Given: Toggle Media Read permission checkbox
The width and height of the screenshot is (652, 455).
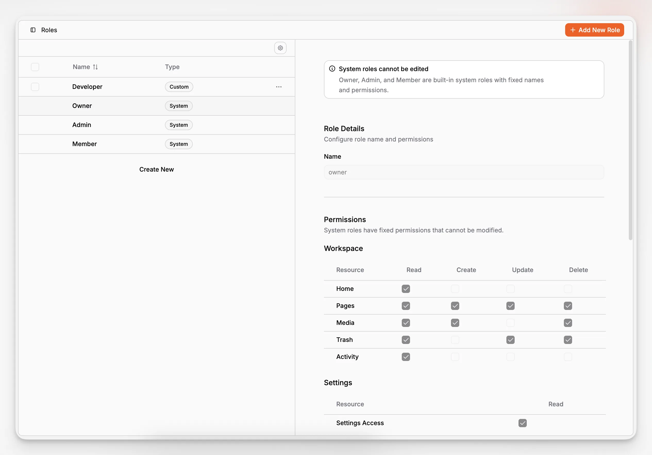Looking at the screenshot, I should (x=406, y=323).
